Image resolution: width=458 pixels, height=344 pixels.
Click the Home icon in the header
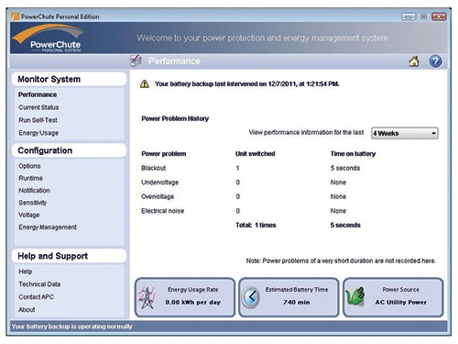[x=414, y=61]
